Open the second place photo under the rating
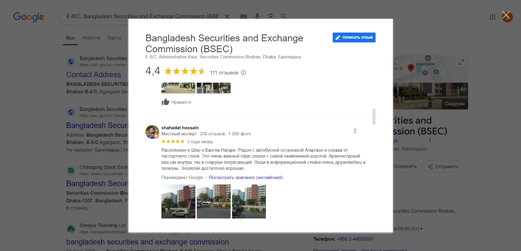Screen dimensions: 521x251 click(214, 88)
